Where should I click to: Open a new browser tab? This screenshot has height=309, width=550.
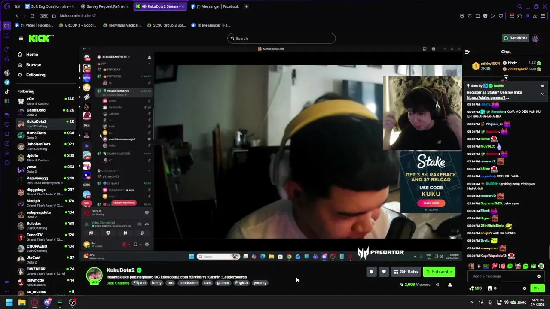(x=246, y=6)
